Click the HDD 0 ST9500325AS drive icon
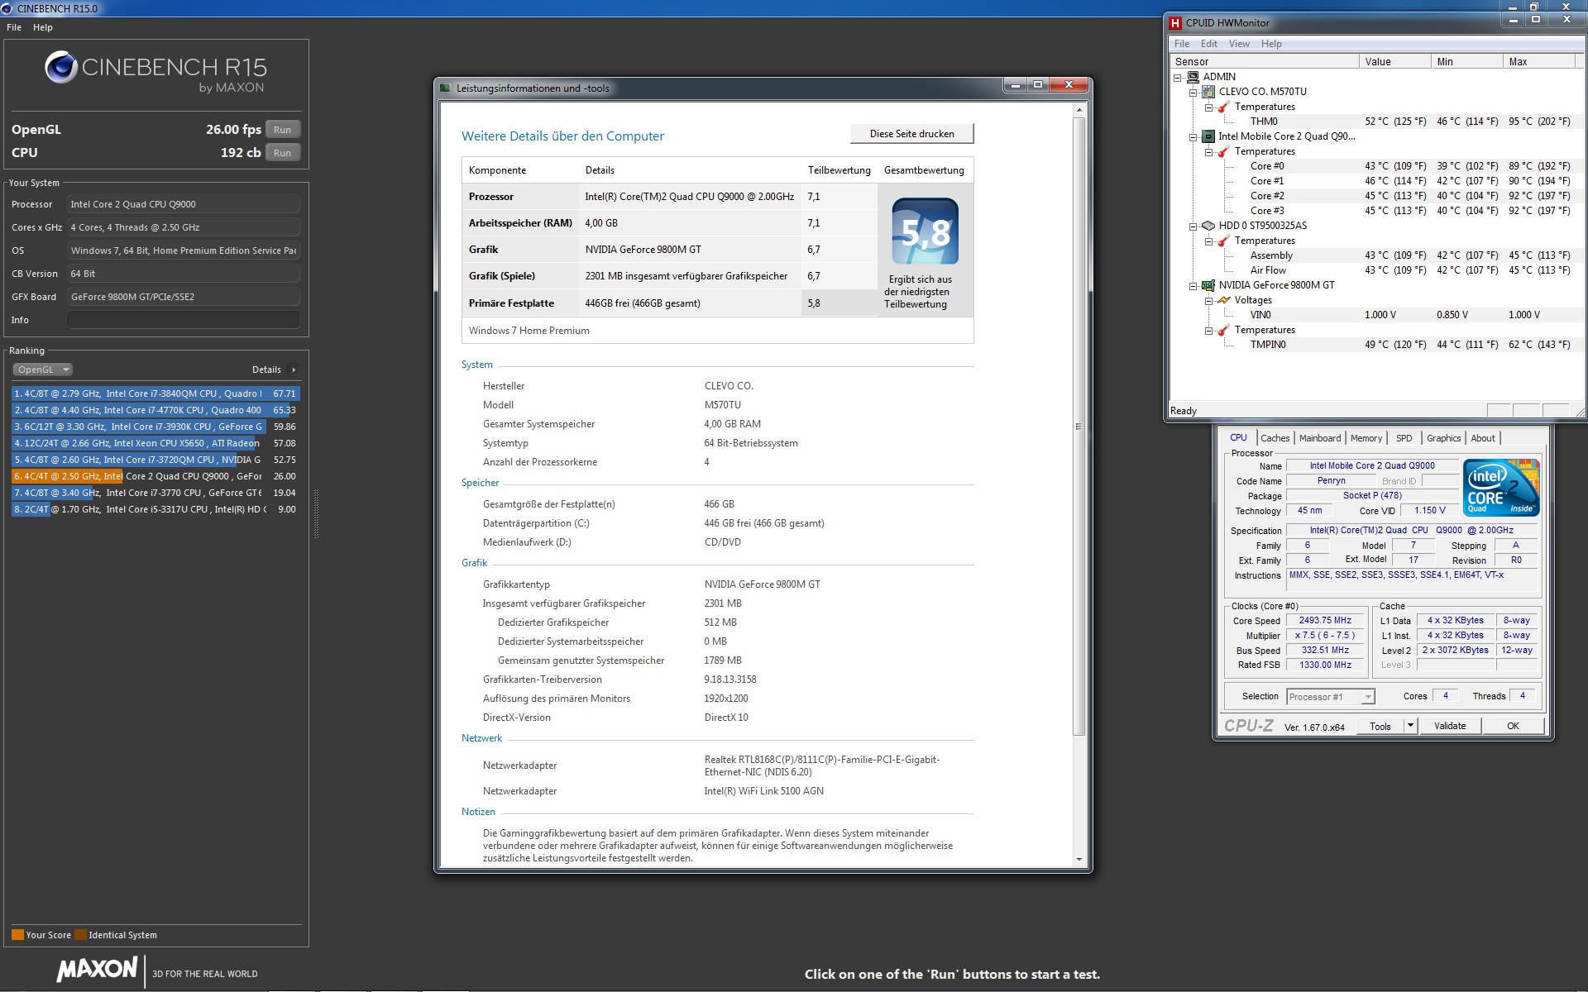 coord(1208,226)
